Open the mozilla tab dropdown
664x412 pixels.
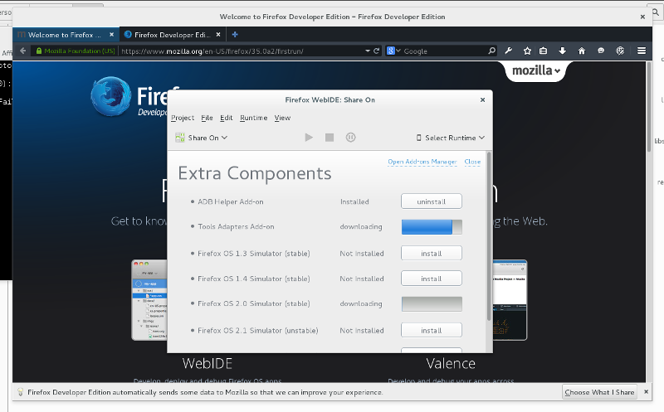535,70
